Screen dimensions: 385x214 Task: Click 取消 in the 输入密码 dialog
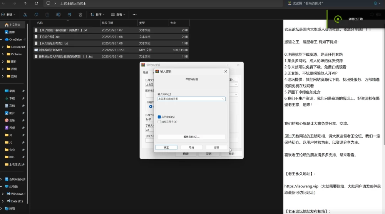click(x=191, y=148)
